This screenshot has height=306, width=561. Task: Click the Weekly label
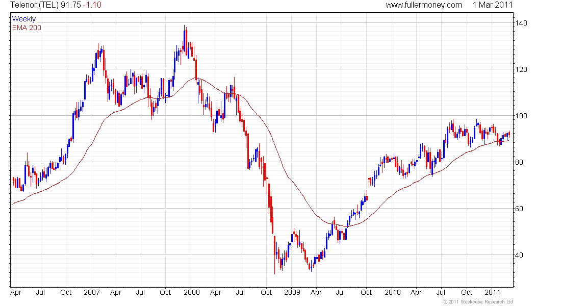pos(24,19)
